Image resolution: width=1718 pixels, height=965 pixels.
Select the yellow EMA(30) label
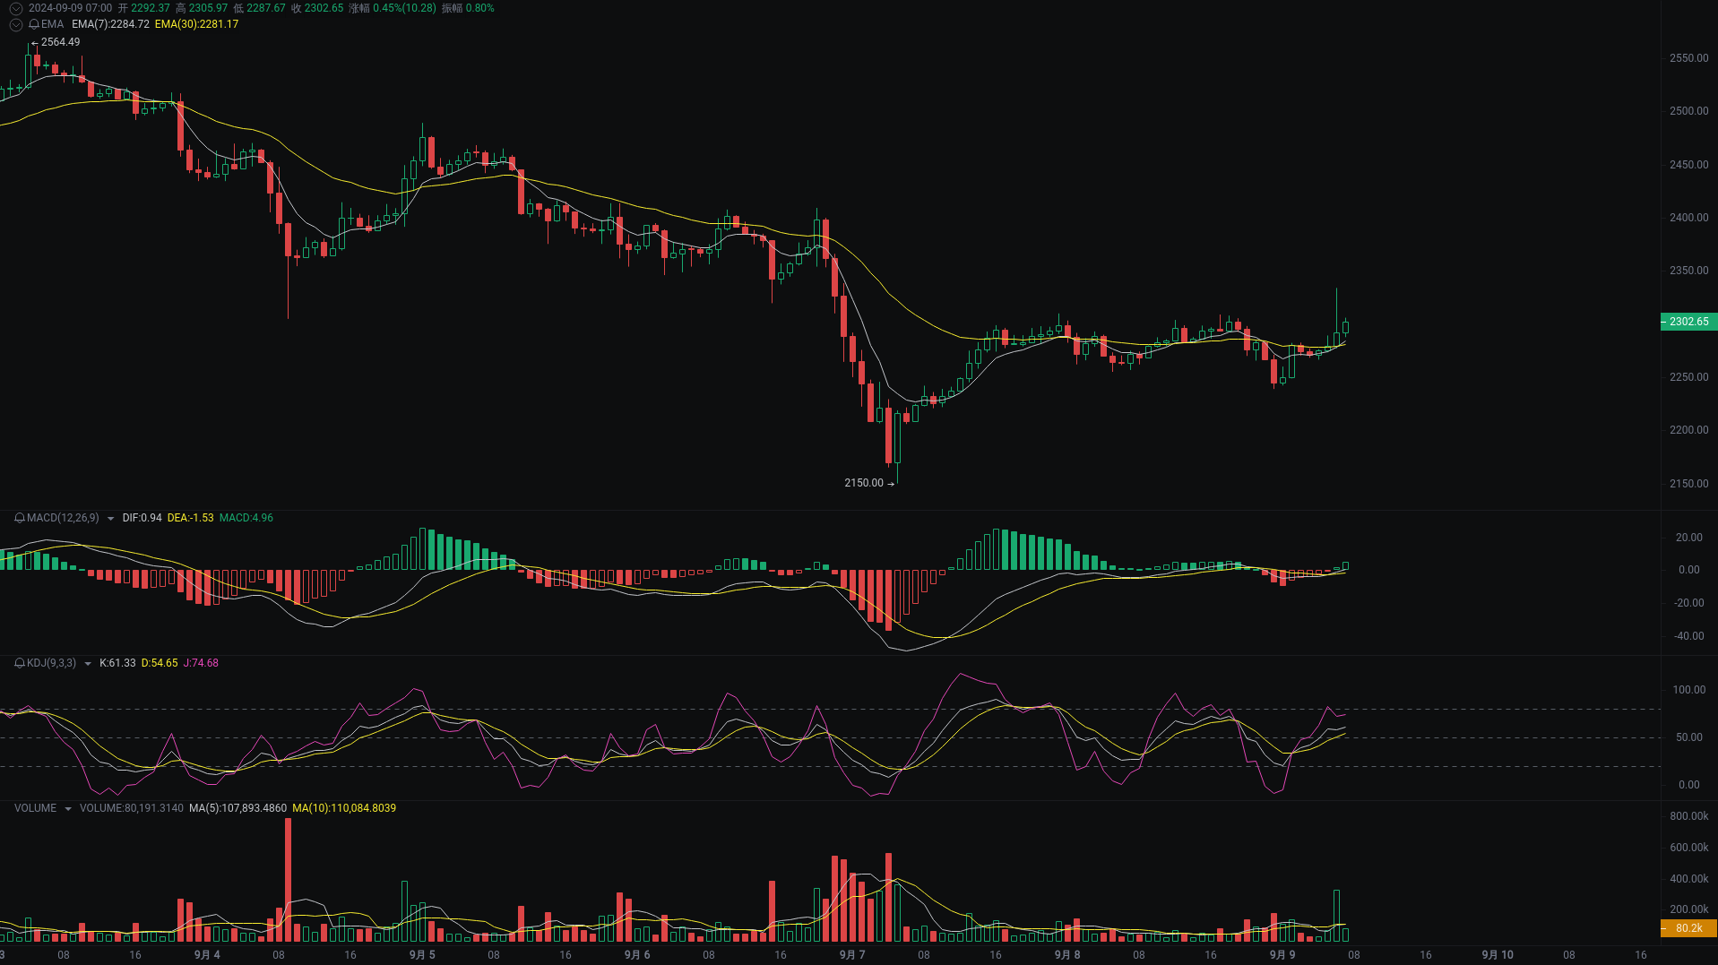(196, 24)
